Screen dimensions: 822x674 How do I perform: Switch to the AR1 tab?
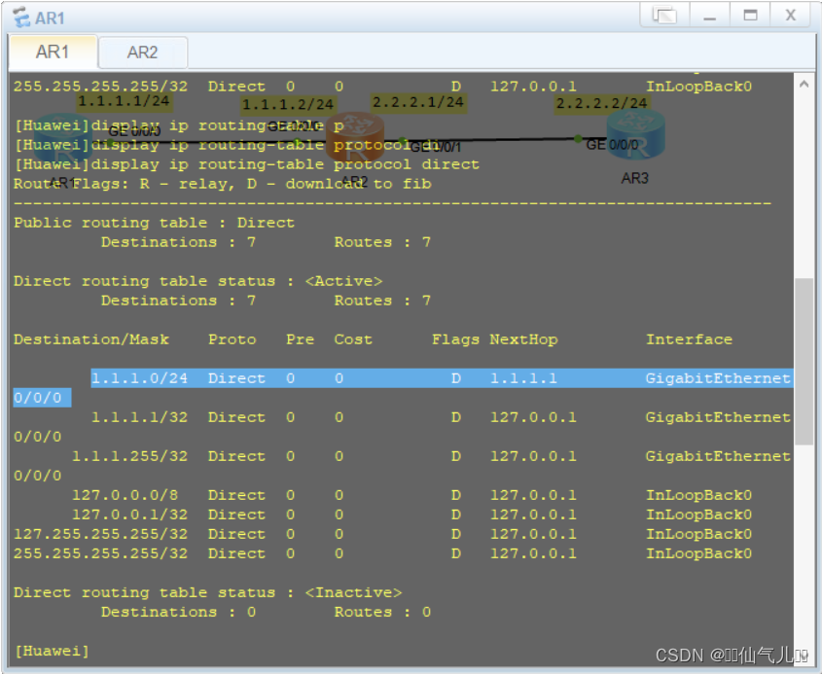click(53, 52)
